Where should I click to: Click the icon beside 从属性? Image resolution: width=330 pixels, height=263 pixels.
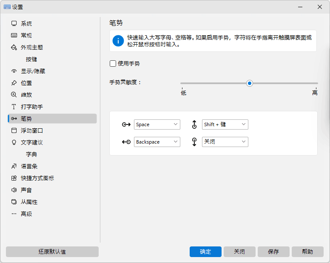coord(14,202)
